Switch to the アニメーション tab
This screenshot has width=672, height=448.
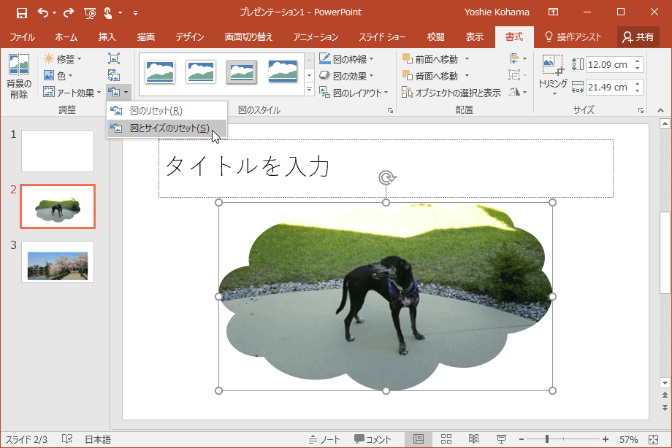pyautogui.click(x=316, y=37)
